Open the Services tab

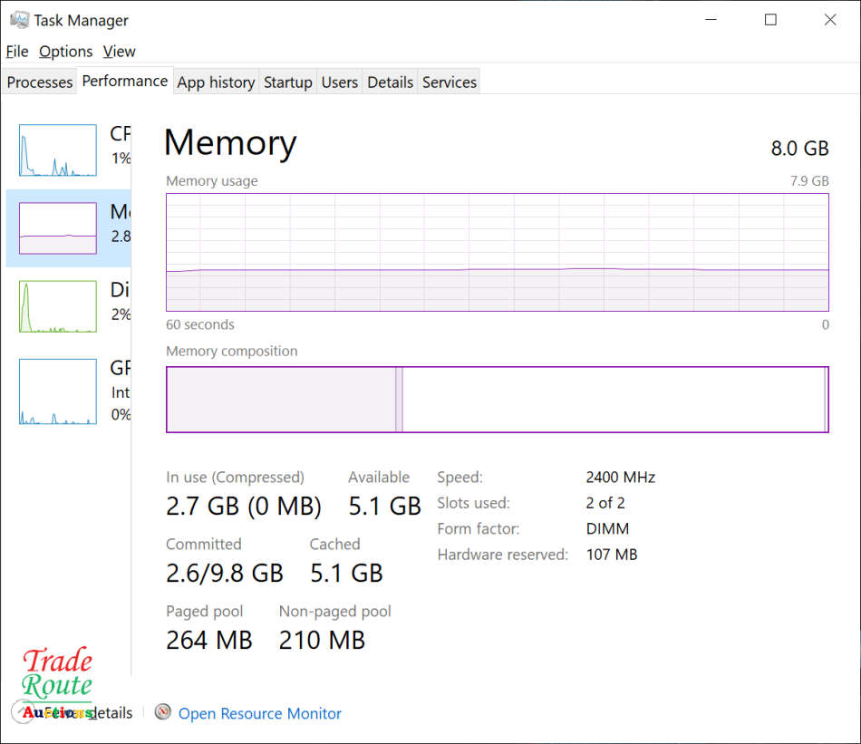449,82
